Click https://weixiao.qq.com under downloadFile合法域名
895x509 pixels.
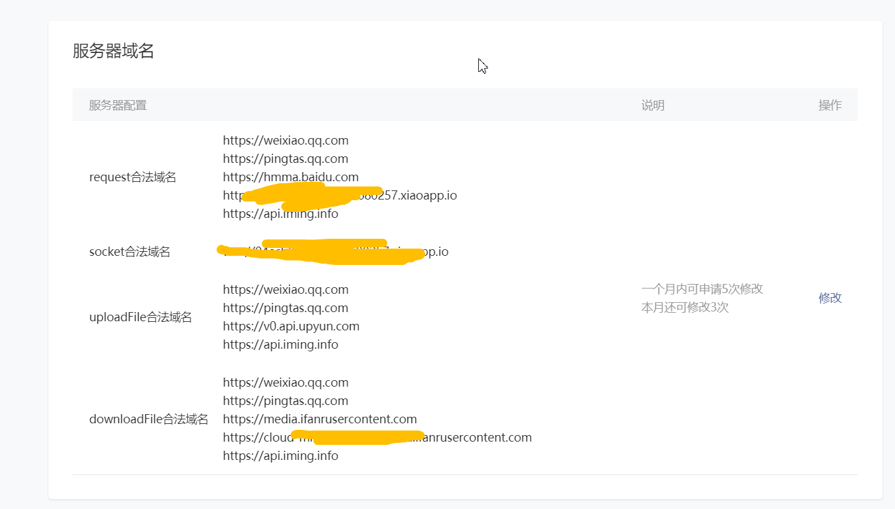click(x=285, y=382)
